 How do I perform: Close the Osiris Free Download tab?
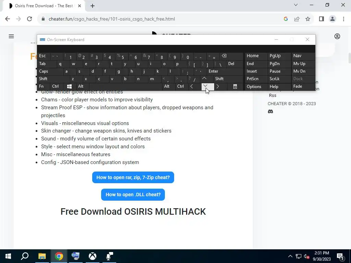click(x=80, y=6)
